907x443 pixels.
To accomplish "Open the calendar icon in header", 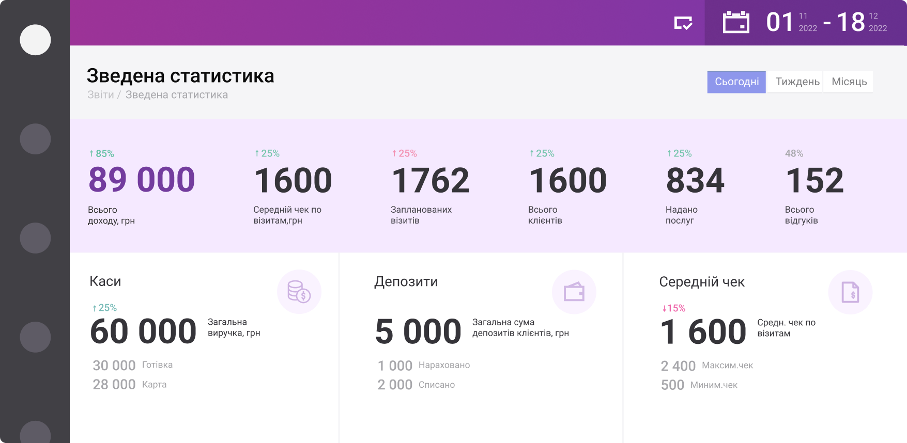I will tap(736, 23).
